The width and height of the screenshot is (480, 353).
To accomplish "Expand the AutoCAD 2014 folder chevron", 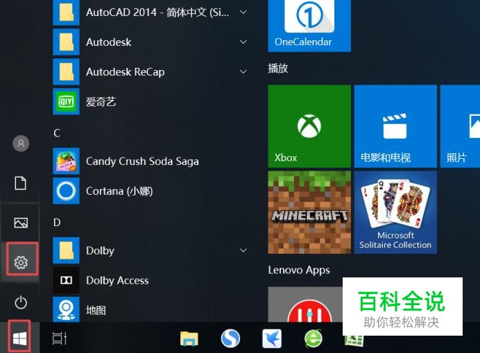I will click(x=243, y=12).
